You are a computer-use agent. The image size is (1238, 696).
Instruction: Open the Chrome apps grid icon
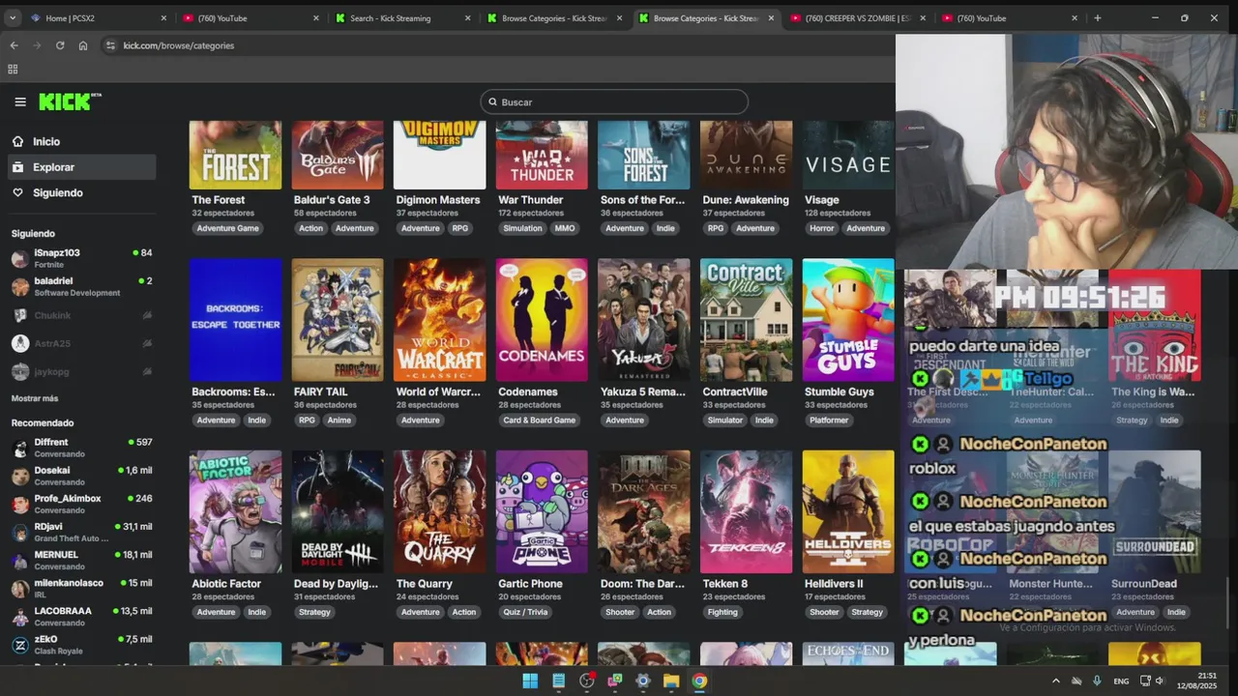(x=13, y=69)
